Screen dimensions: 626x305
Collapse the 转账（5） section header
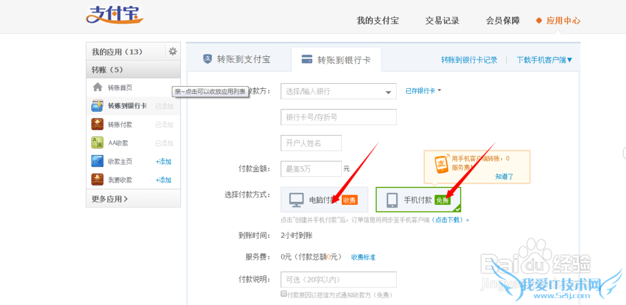coord(133,70)
